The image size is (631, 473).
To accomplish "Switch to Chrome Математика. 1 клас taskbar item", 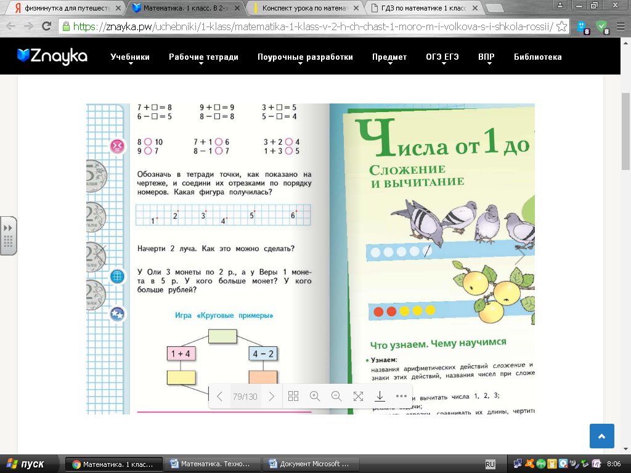I will [114, 464].
